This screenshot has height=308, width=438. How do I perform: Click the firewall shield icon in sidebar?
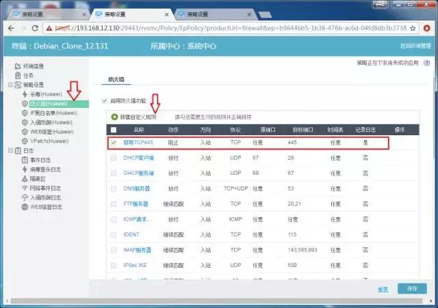(x=25, y=104)
